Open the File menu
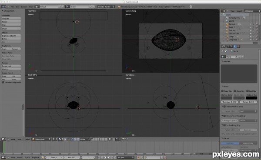The height and width of the screenshot is (160, 261). coord(12,7)
